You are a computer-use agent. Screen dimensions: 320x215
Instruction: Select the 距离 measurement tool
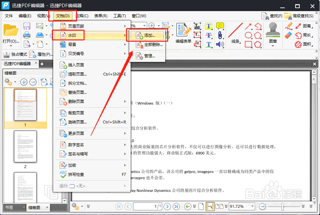(x=304, y=26)
